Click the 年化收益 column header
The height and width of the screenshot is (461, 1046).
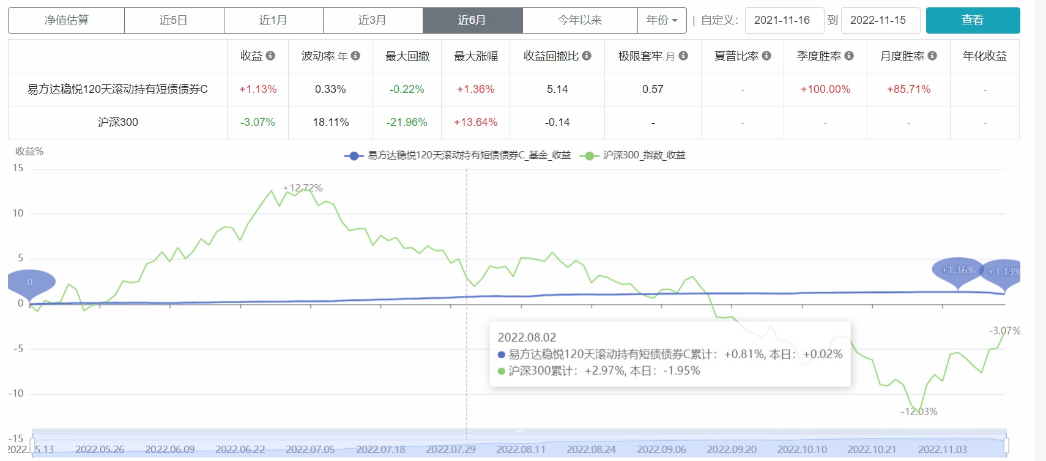coord(985,56)
